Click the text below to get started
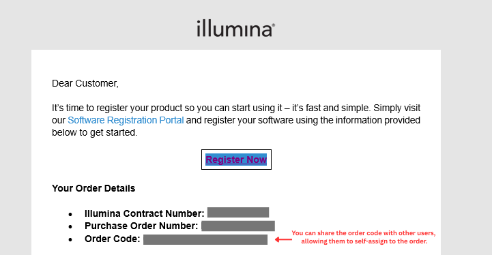Screen dimensions: 492x255 click(95, 132)
